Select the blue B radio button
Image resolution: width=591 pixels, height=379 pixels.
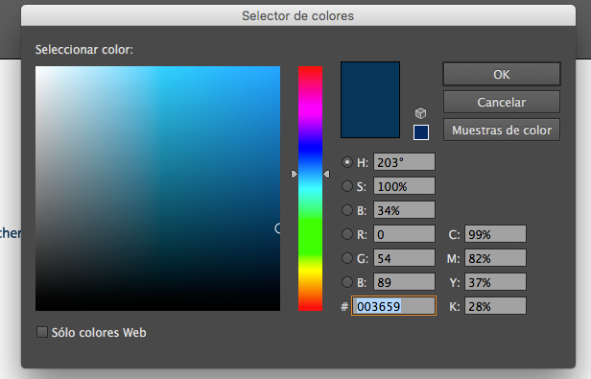[x=346, y=282]
